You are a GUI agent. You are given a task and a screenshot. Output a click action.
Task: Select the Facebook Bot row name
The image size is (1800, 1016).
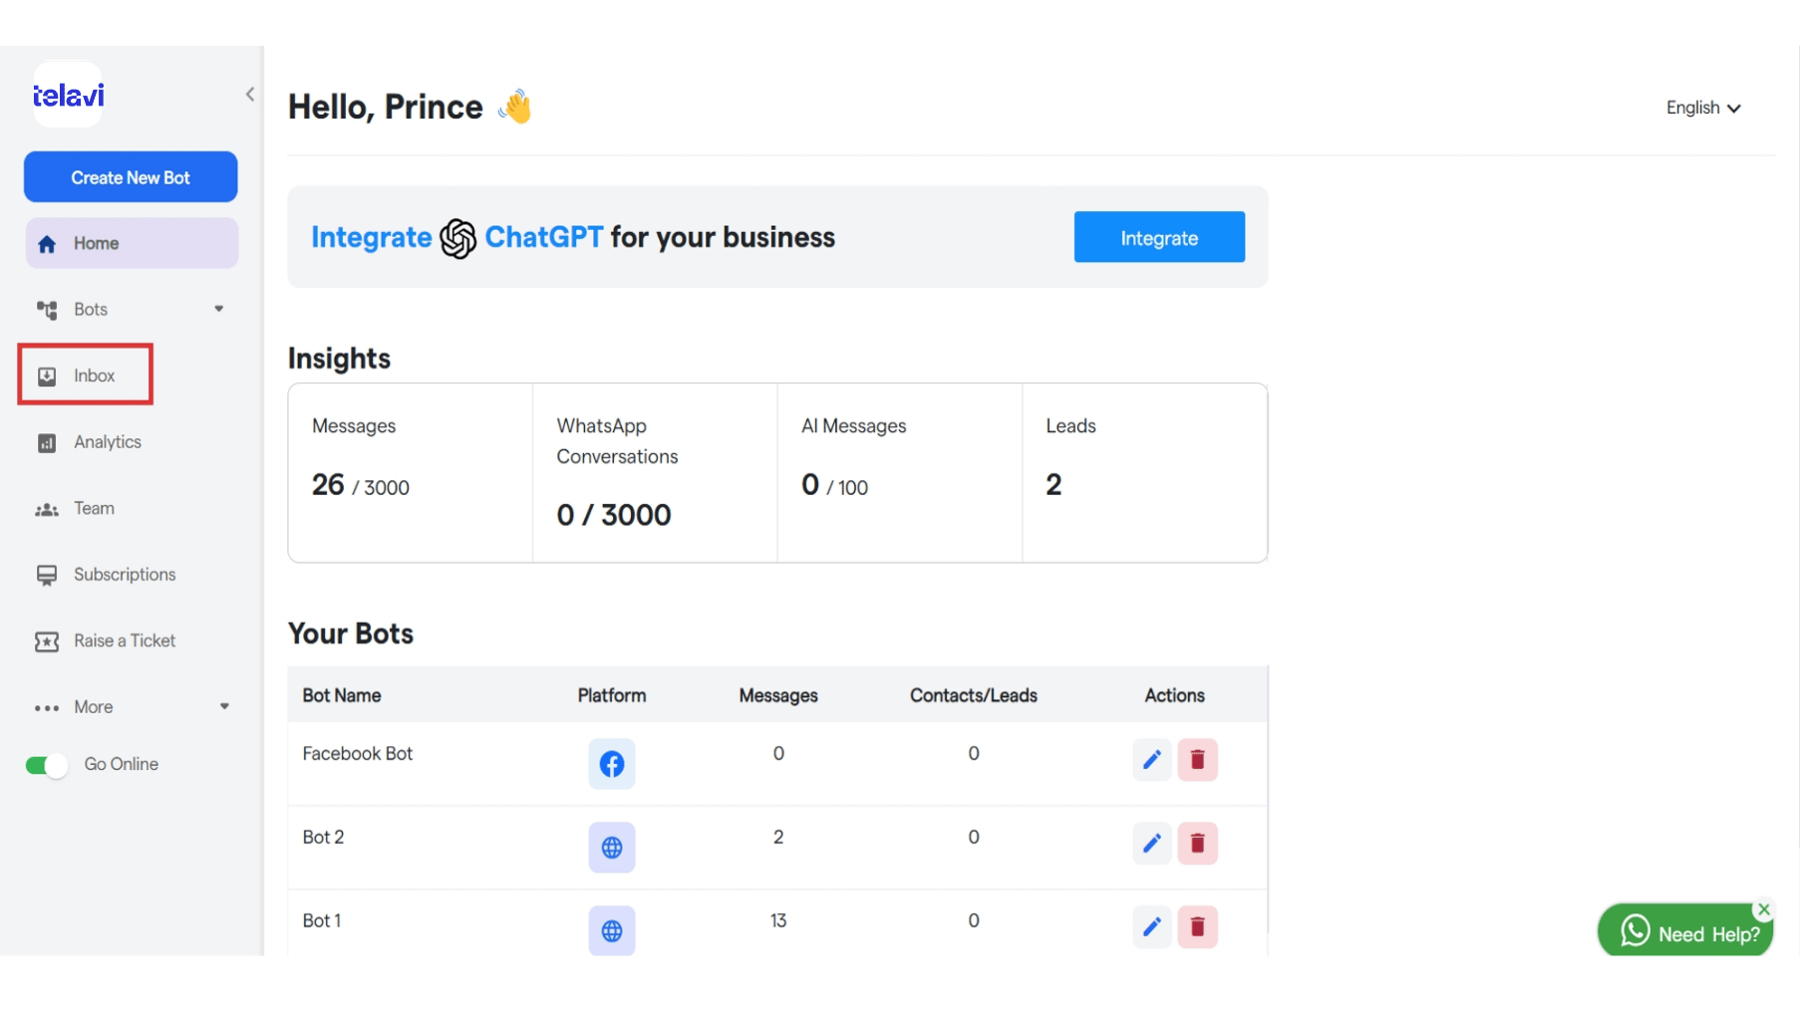[358, 754]
